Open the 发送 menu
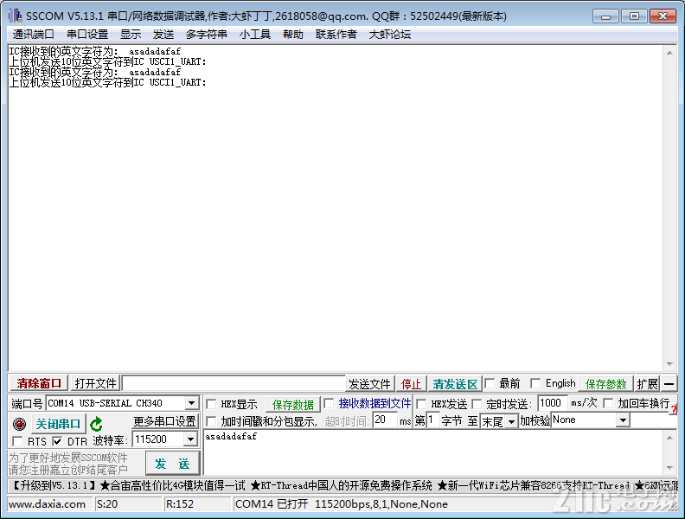This screenshot has width=685, height=519. 163,35
